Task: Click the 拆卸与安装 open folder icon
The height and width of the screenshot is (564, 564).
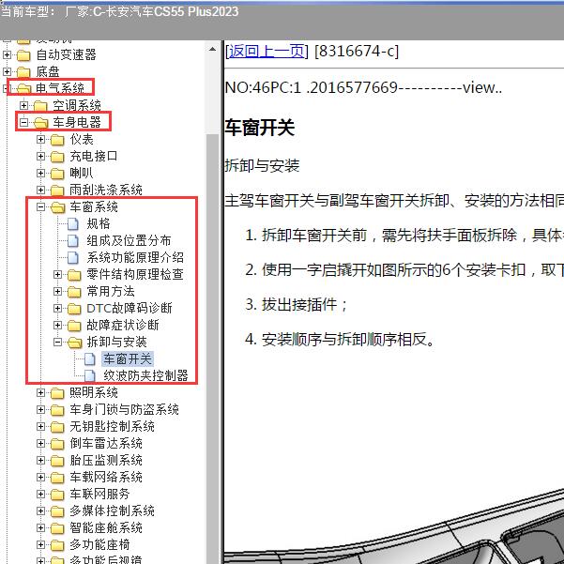Action: 75,343
